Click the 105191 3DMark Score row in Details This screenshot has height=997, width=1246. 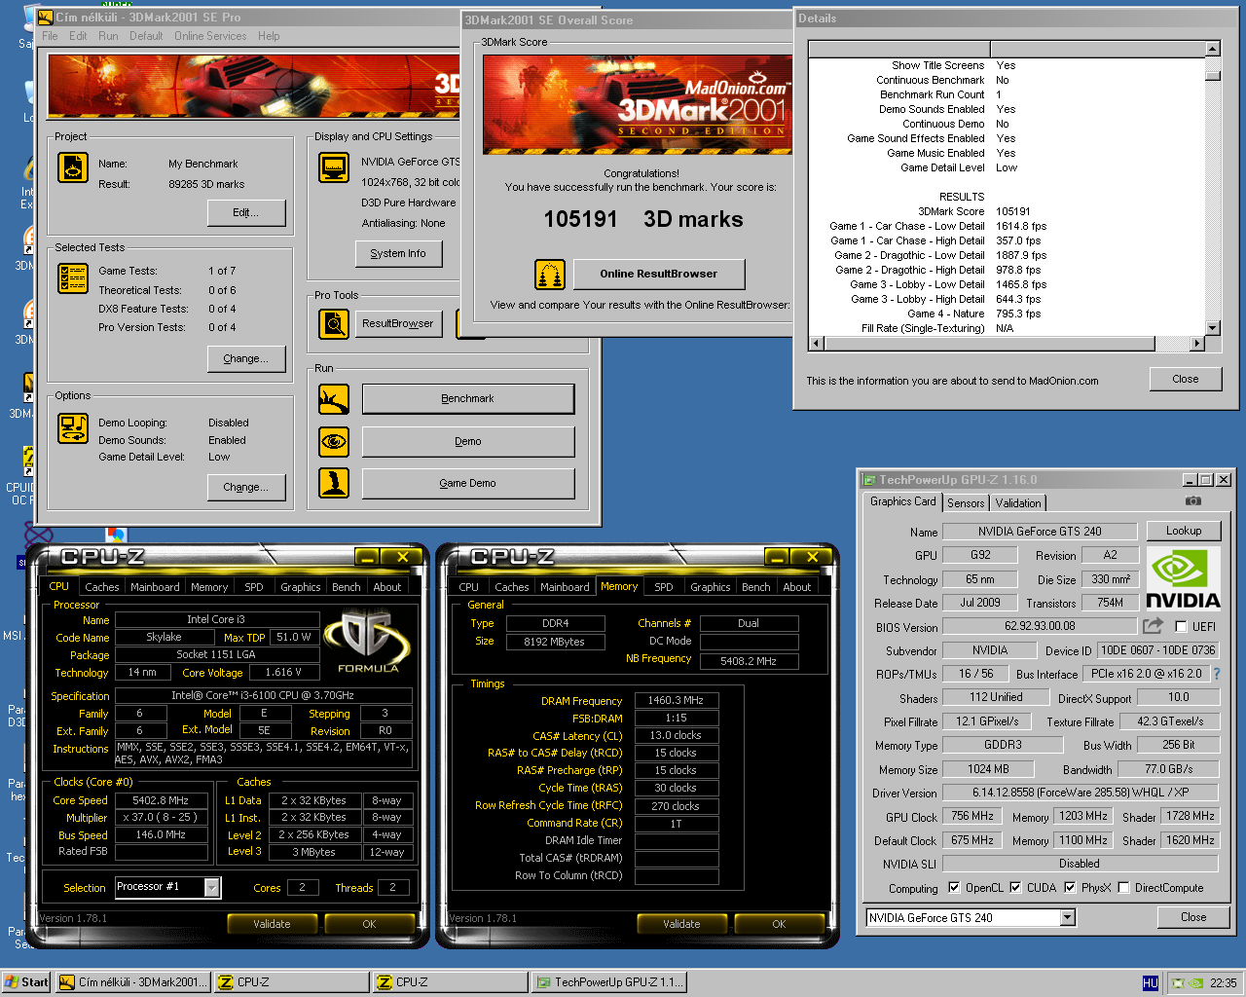tap(1007, 211)
